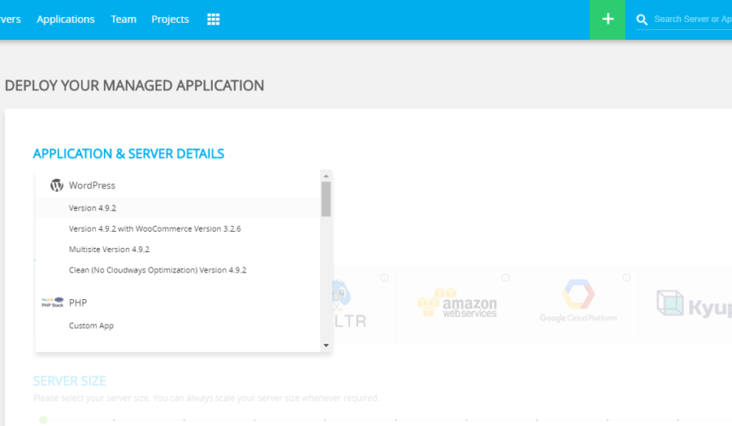Select the WordPress logo icon
Viewport: 732px width, 426px height.
pos(57,186)
